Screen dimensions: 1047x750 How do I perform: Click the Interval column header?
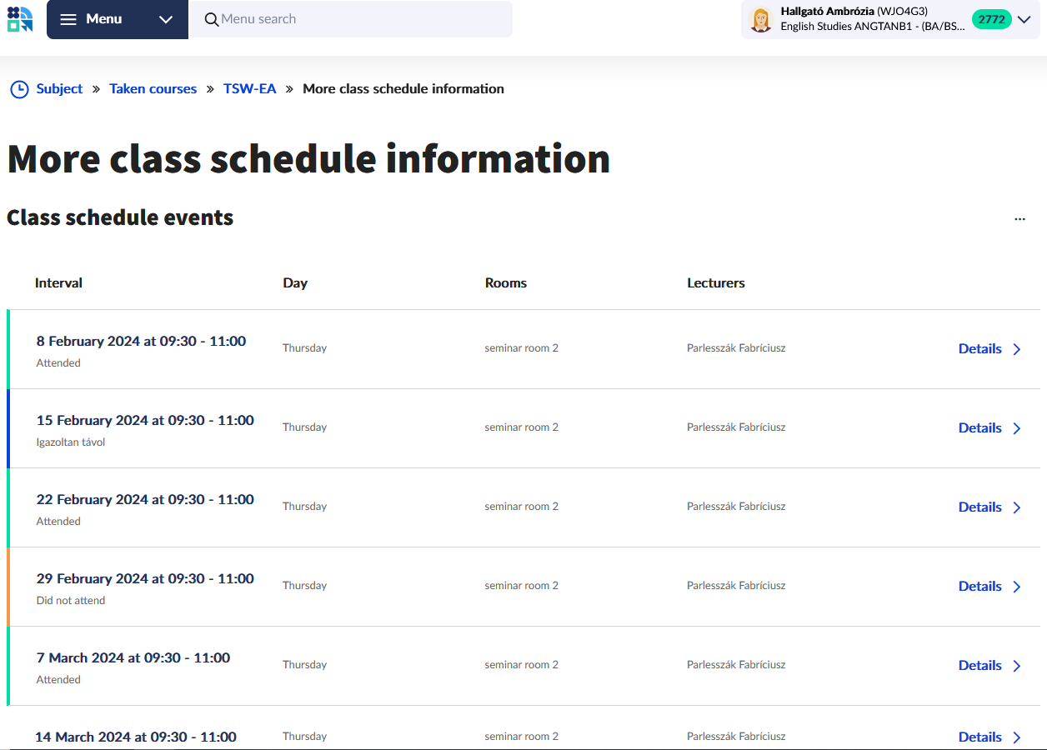(58, 283)
